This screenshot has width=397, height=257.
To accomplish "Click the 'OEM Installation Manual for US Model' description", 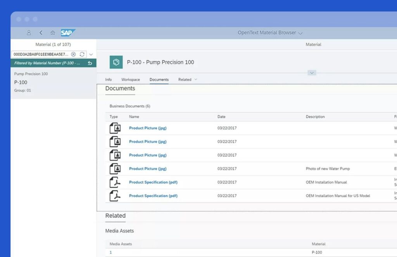I will pos(338,196).
